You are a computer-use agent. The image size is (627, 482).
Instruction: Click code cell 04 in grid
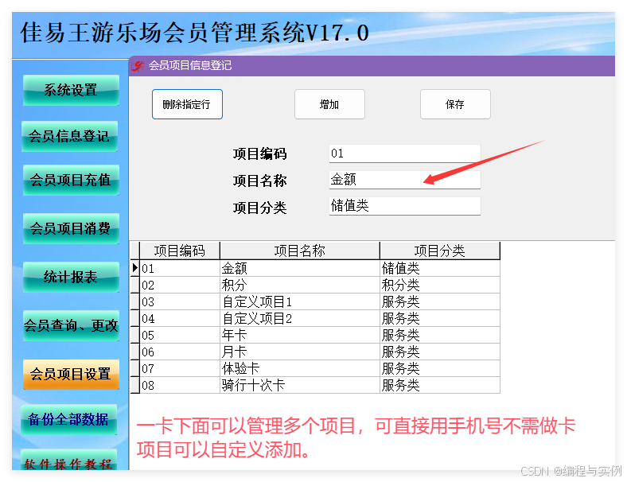pos(180,318)
